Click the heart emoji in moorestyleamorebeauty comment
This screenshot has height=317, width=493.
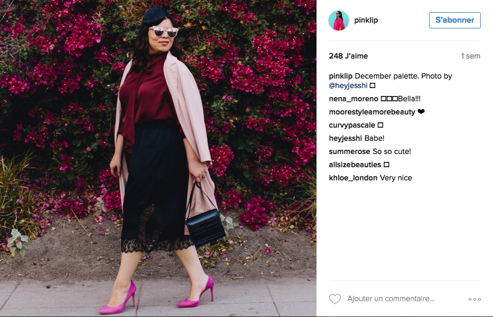[x=421, y=112]
